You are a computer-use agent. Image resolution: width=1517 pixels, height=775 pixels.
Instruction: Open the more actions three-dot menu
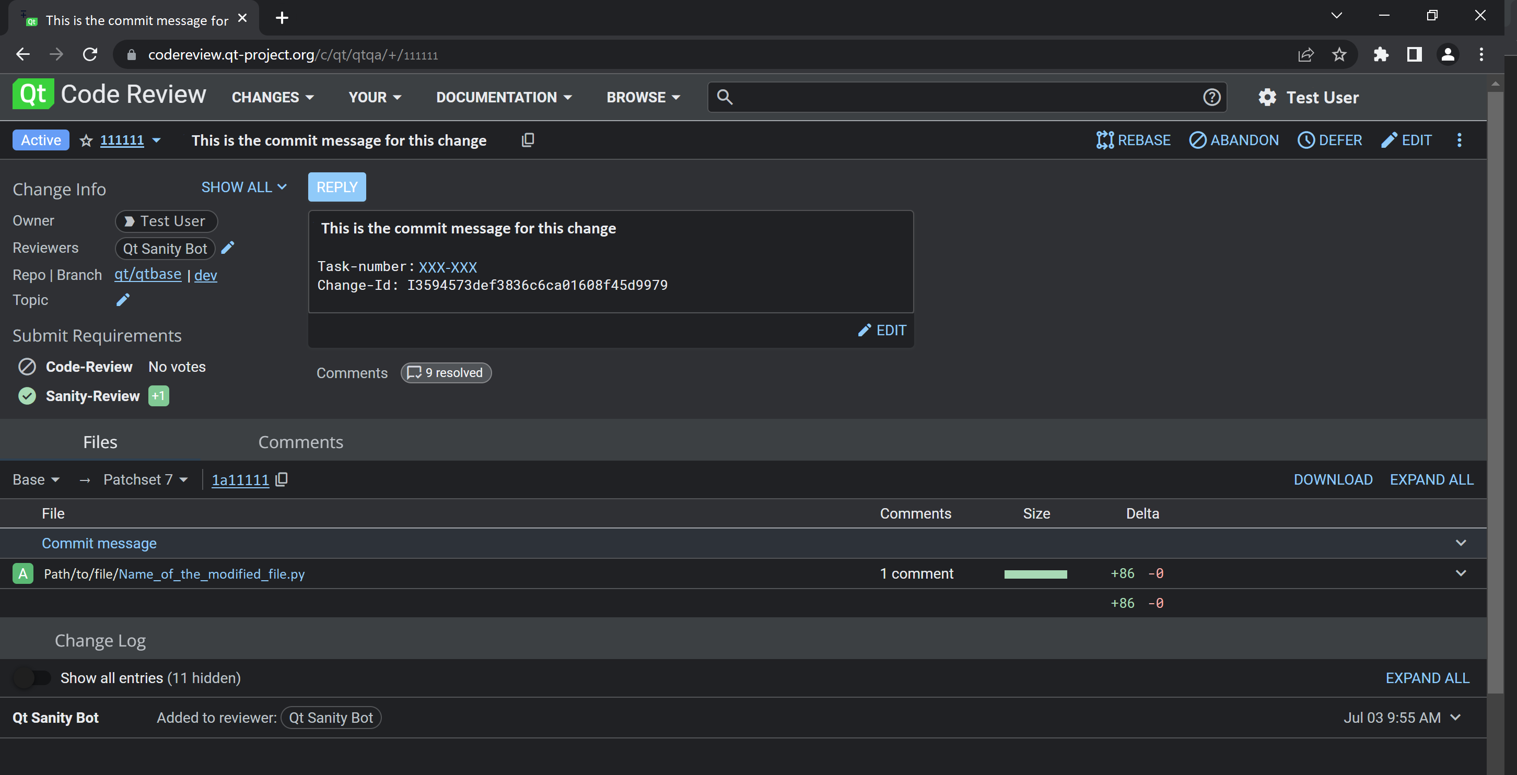(1460, 140)
